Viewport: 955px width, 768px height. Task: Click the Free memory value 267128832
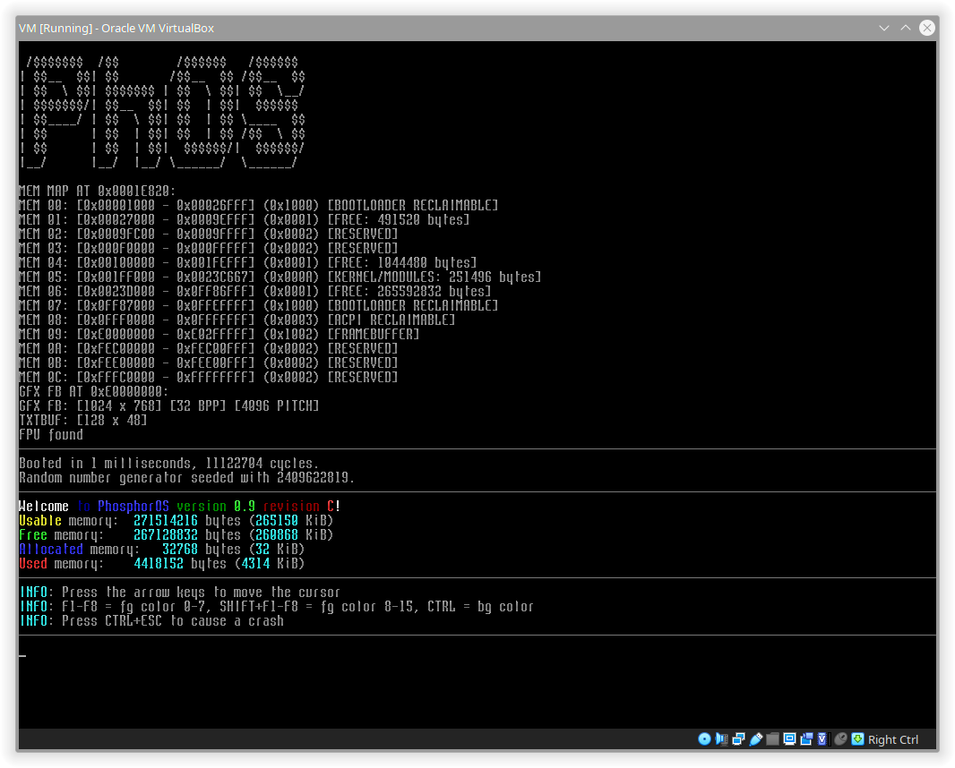[x=166, y=535]
